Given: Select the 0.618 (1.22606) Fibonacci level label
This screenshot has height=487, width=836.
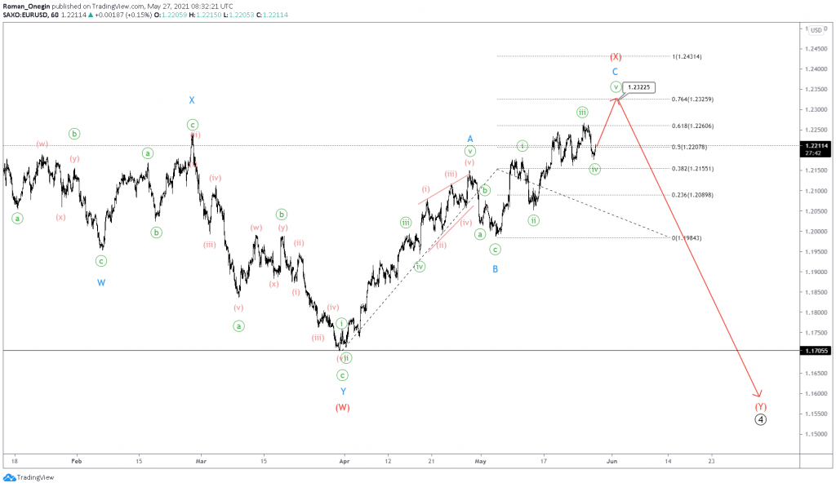Looking at the screenshot, I should [x=693, y=126].
